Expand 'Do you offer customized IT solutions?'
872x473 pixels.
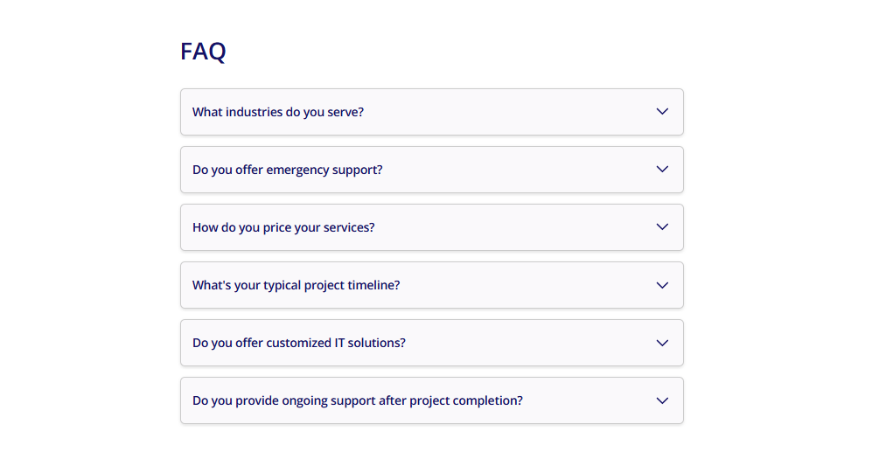(x=431, y=343)
